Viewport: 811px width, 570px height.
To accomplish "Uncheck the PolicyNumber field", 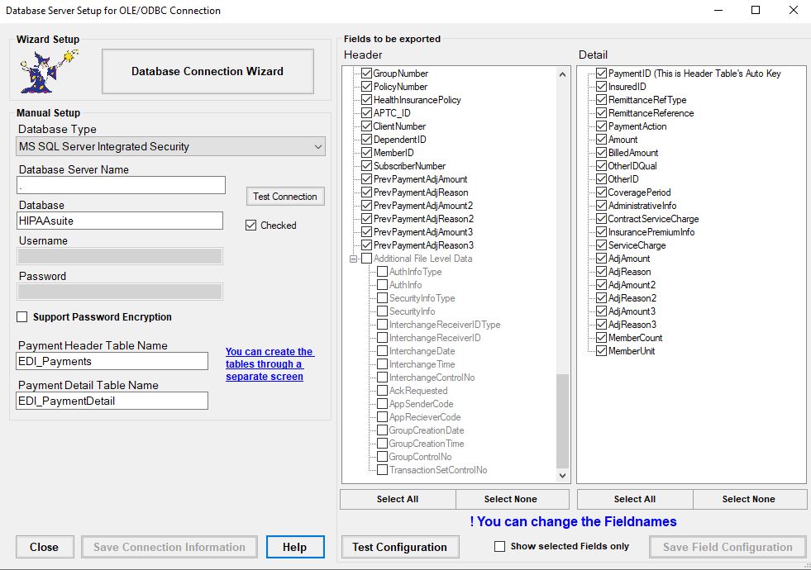I will coord(367,86).
